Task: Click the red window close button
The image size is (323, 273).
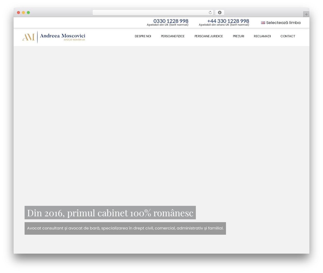Action: pyautogui.click(x=18, y=13)
